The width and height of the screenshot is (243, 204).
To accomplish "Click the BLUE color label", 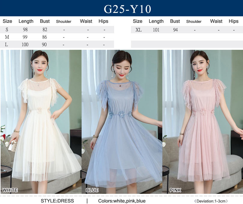I will pyautogui.click(x=92, y=190).
